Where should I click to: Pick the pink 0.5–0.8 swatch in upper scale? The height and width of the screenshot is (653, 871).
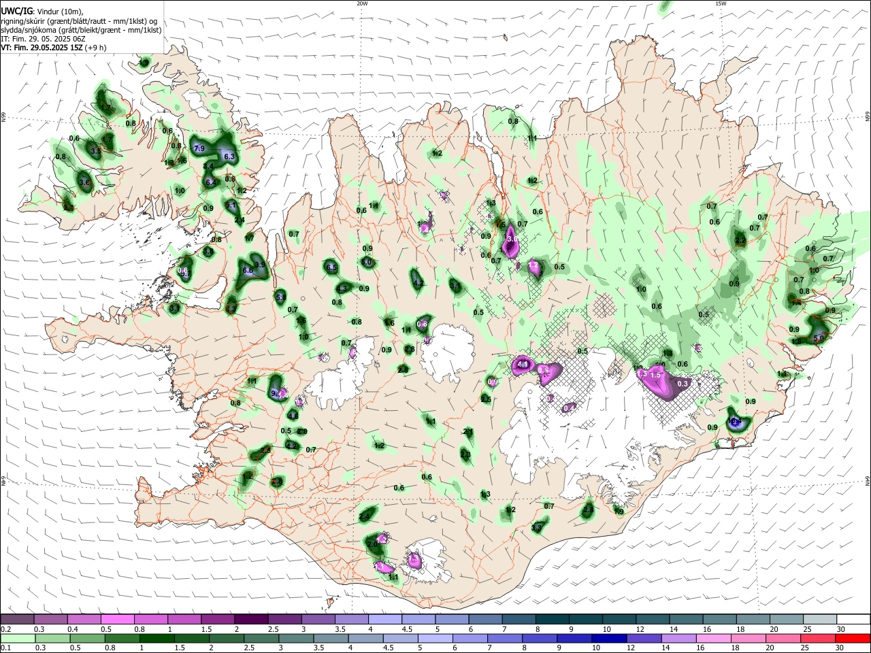pyautogui.click(x=117, y=620)
